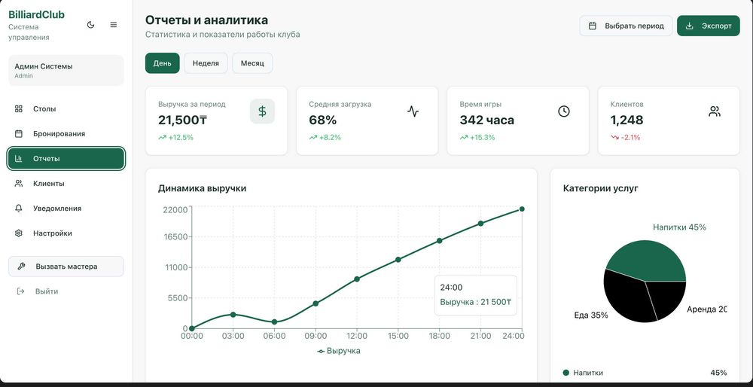The image size is (753, 387).
Task: Click the dollar sign revenue icon
Action: pyautogui.click(x=262, y=111)
